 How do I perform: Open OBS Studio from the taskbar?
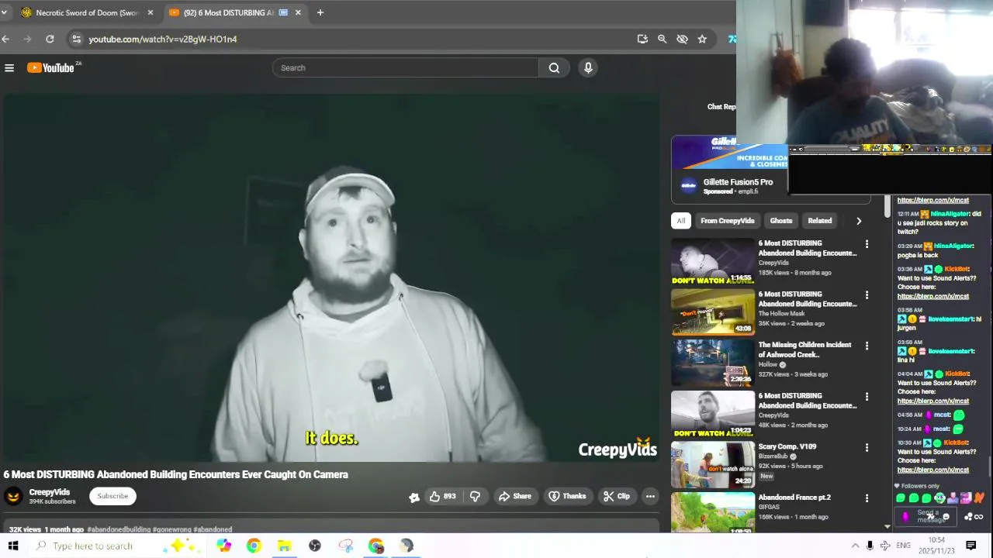(315, 546)
